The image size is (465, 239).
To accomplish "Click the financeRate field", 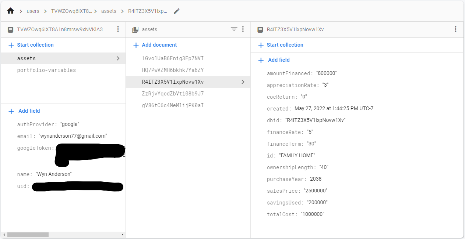I will (x=290, y=132).
